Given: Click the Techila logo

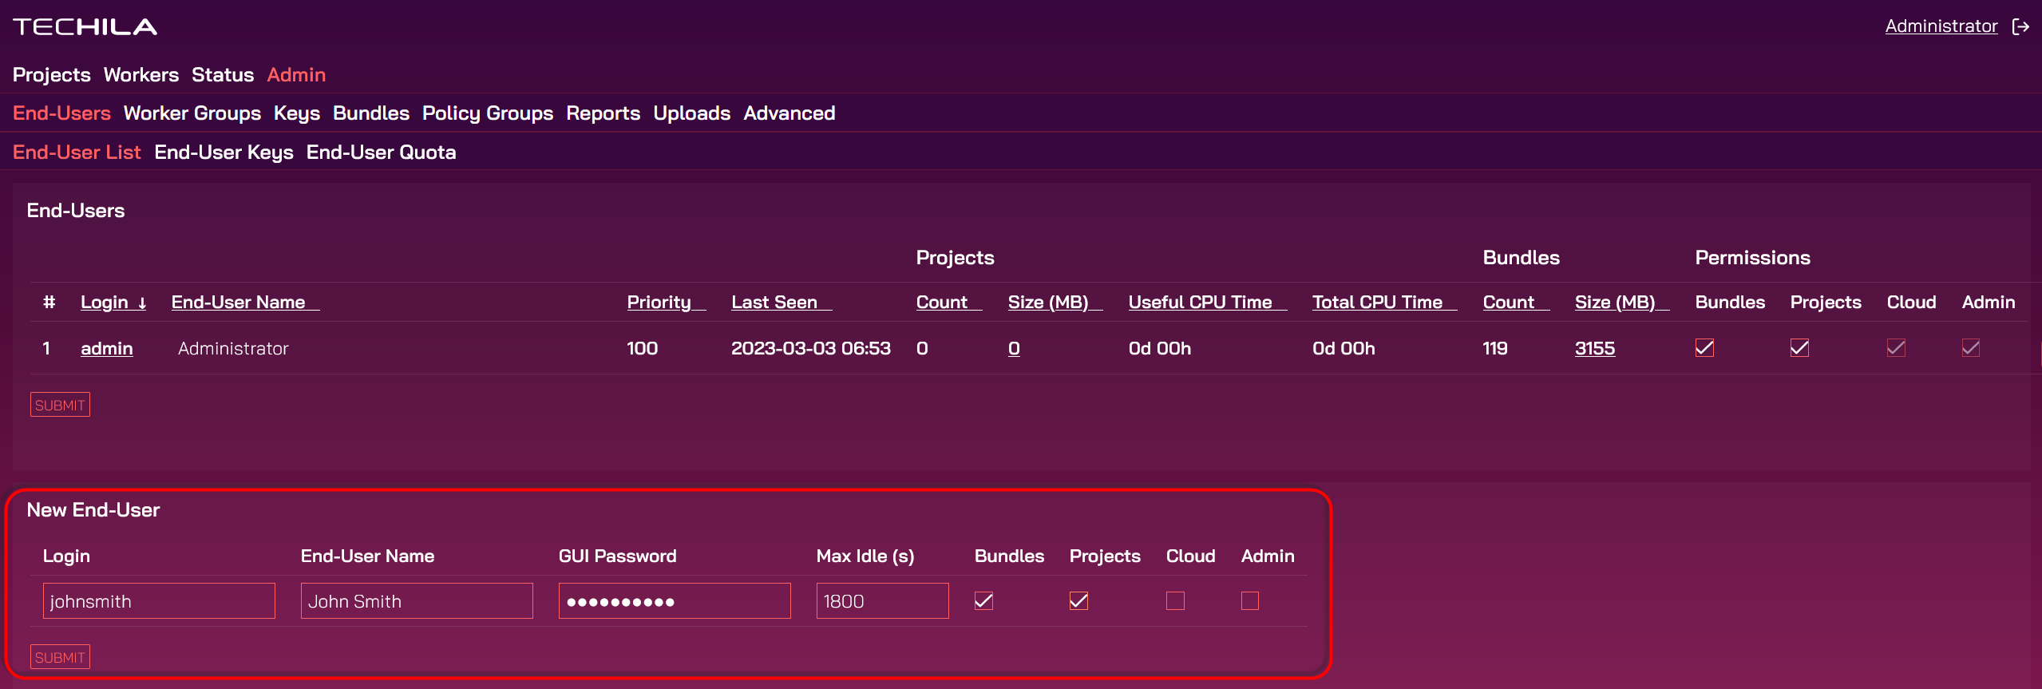Looking at the screenshot, I should pos(85,27).
